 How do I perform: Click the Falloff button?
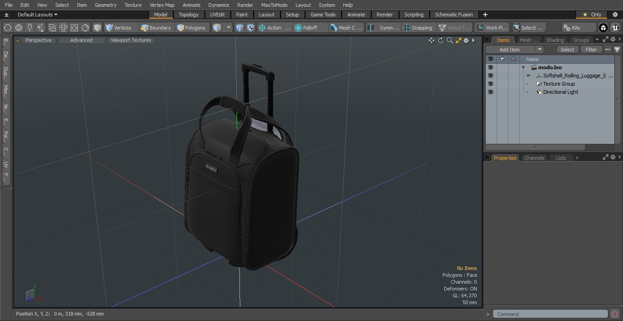click(311, 28)
